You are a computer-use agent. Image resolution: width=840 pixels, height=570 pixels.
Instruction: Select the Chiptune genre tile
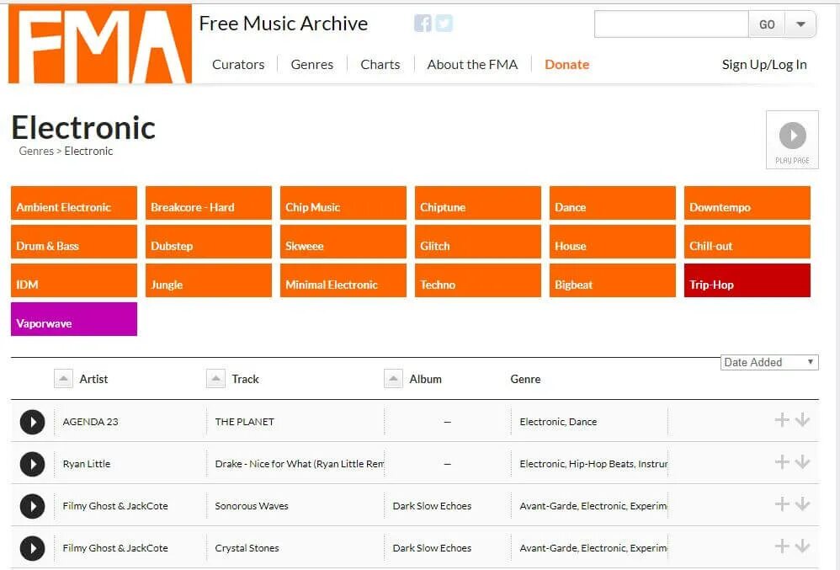478,203
